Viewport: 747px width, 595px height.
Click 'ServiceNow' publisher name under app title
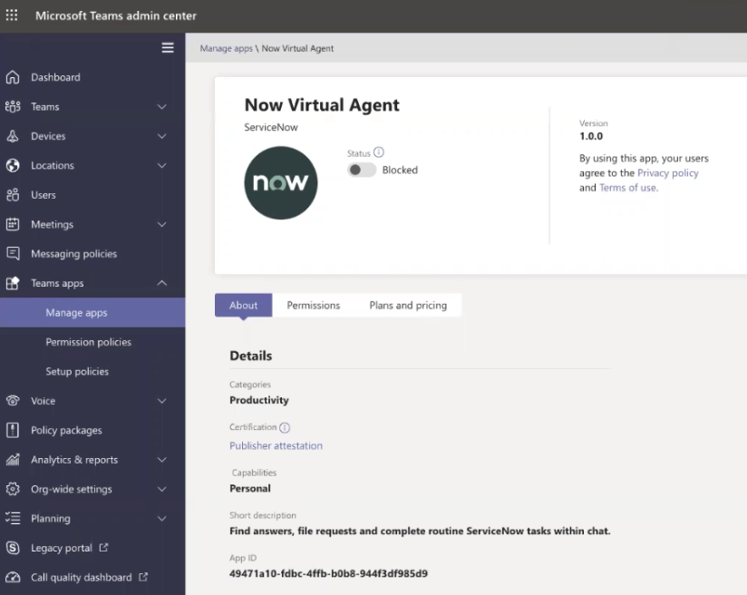pyautogui.click(x=271, y=127)
